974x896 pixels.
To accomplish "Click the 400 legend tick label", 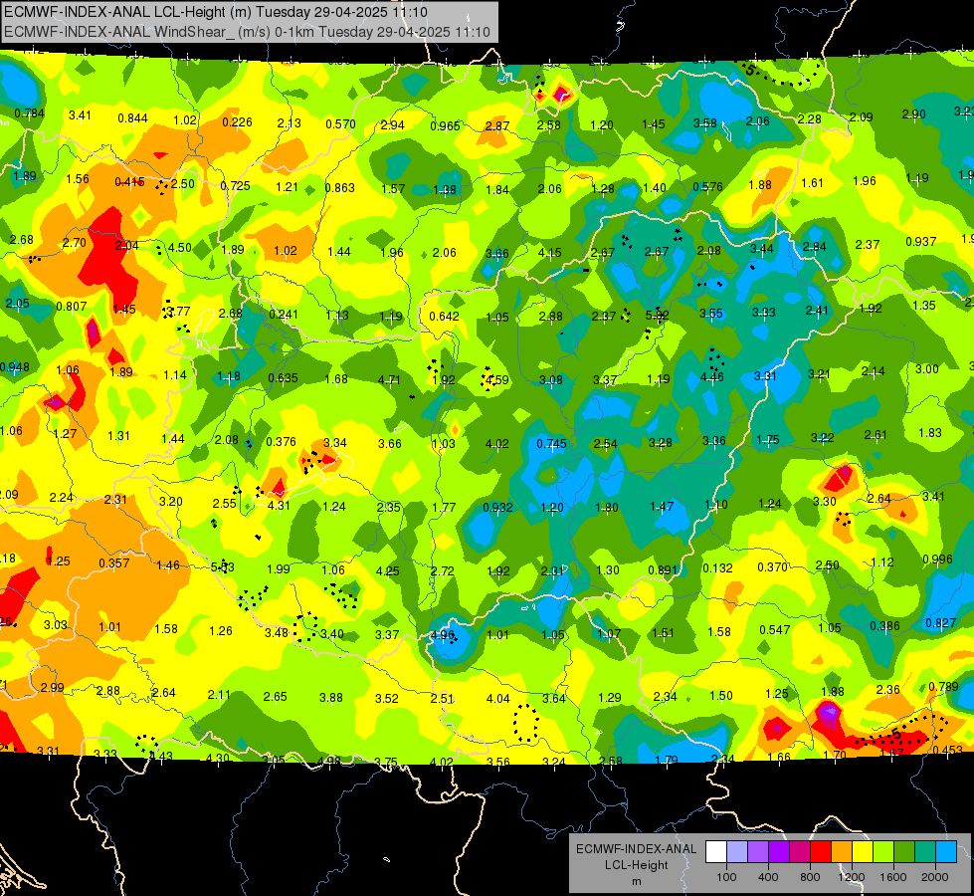I will [x=768, y=877].
